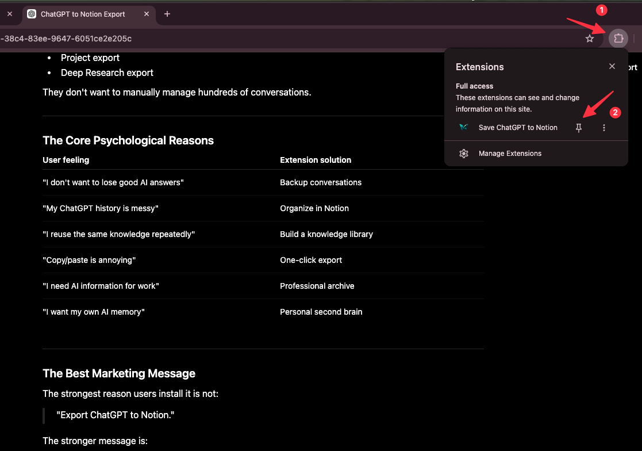Viewport: 642px width, 451px height.
Task: Click the Extension solution column header
Action: [x=316, y=160]
